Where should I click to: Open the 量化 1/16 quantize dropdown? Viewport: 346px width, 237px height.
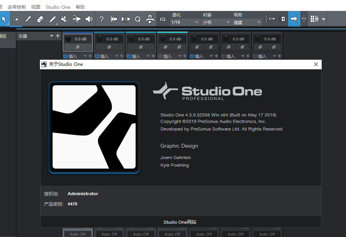tap(185, 22)
